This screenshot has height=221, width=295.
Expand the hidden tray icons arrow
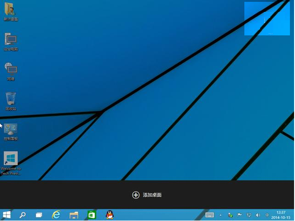click(220, 215)
